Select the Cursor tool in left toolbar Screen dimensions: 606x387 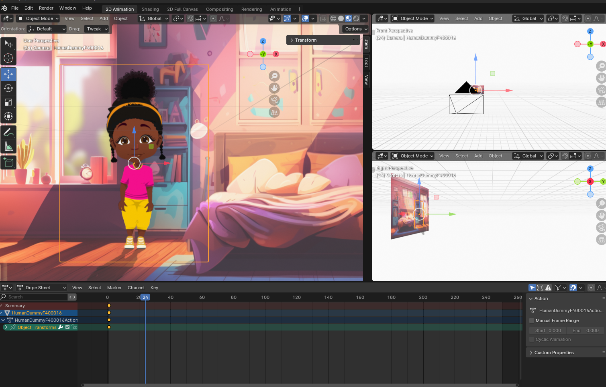(8, 58)
